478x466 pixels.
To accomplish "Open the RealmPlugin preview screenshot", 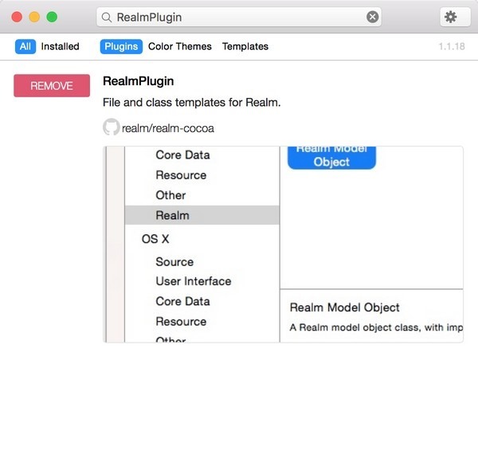I will pos(283,244).
